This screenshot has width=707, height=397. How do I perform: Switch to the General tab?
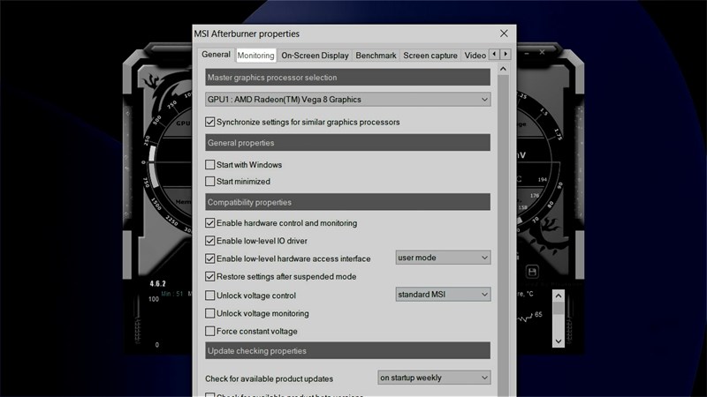click(x=216, y=55)
